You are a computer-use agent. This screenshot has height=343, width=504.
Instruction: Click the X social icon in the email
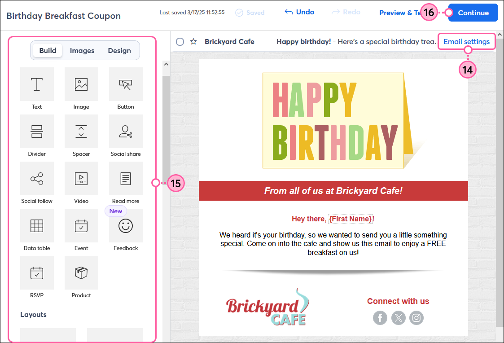398,318
